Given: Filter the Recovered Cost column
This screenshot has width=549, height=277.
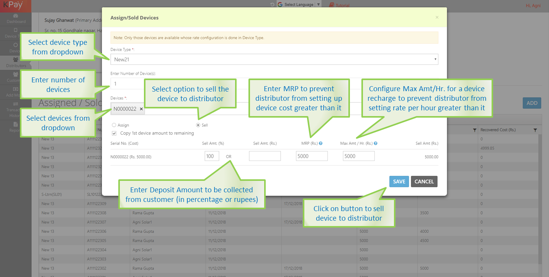Looking at the screenshot, I should point(535,130).
